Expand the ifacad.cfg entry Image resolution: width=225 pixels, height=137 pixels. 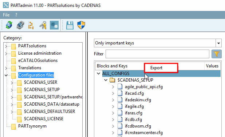(x=113, y=93)
